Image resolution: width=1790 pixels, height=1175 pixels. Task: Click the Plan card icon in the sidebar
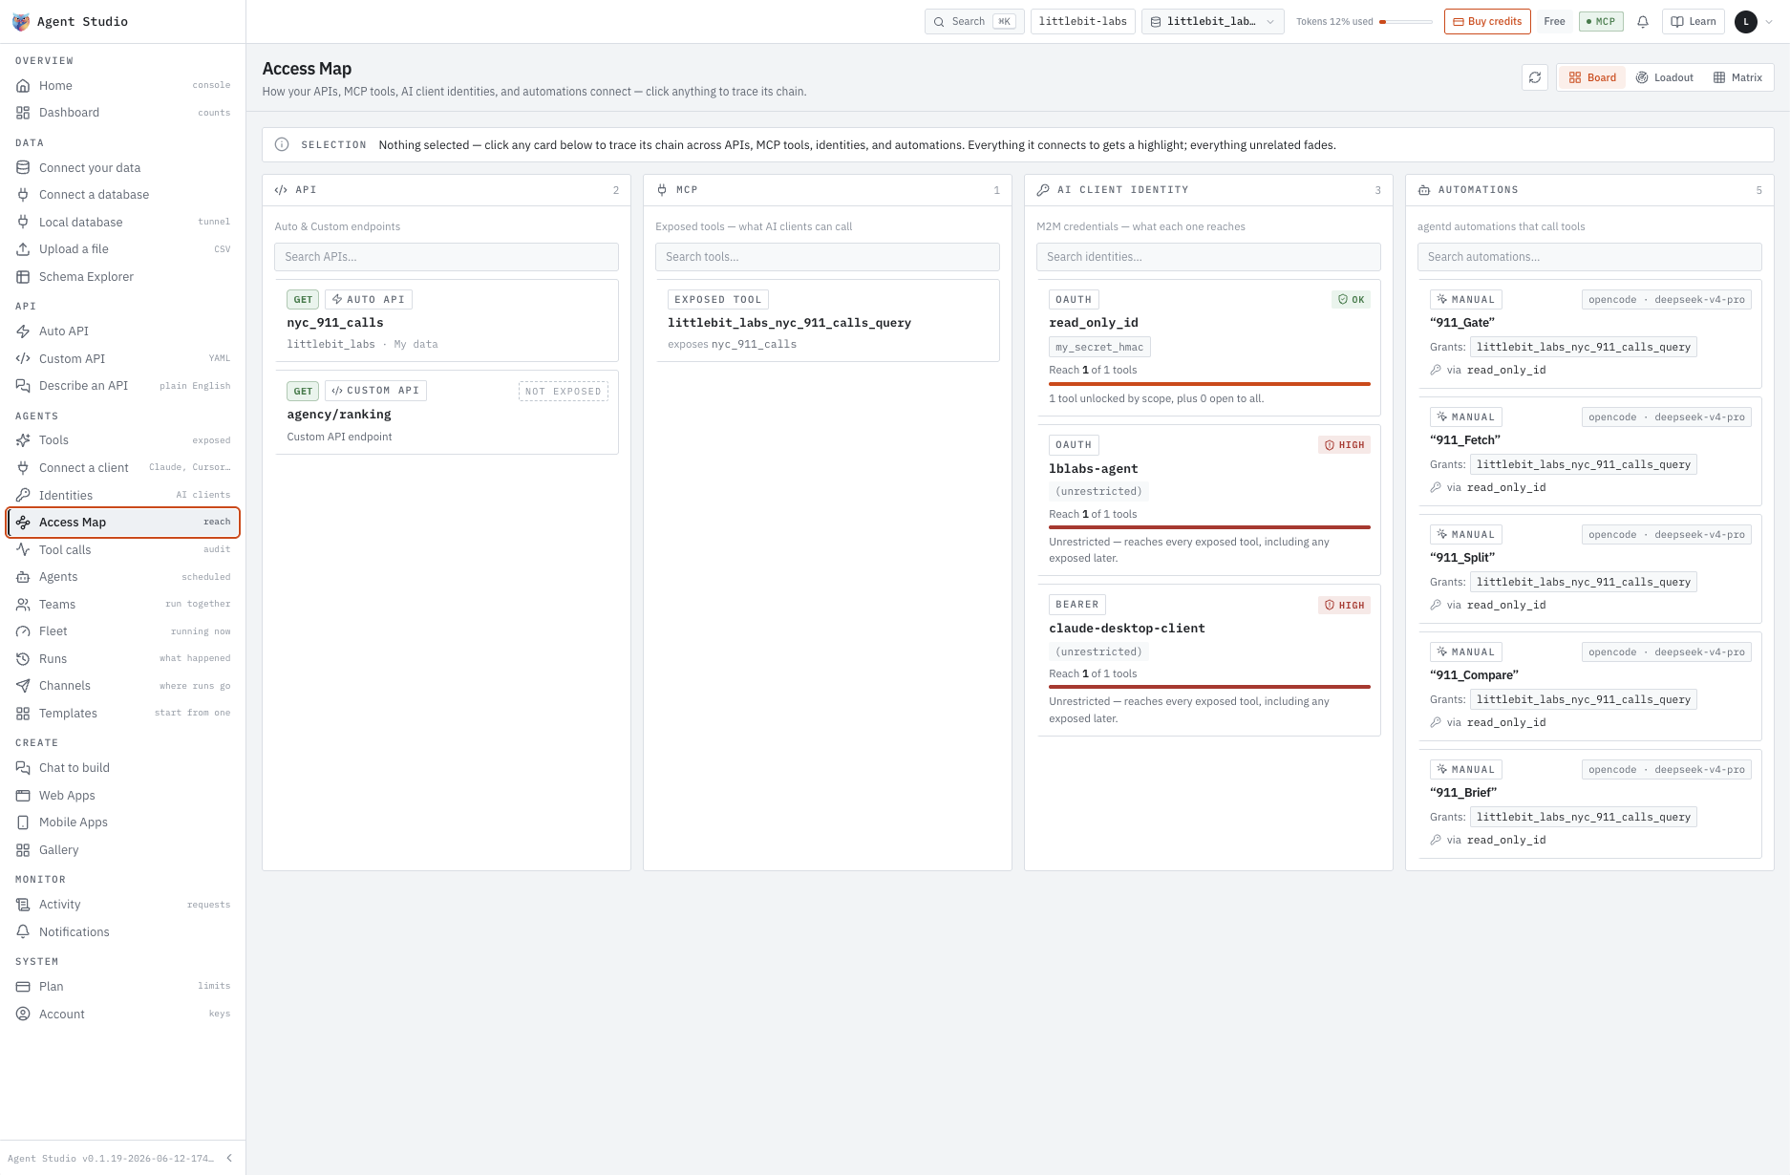click(23, 987)
